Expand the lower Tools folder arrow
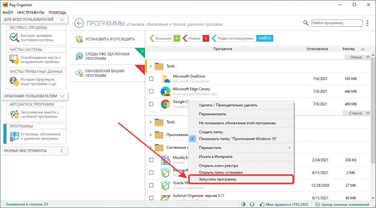This screenshot has width=376, height=208. 150,122
